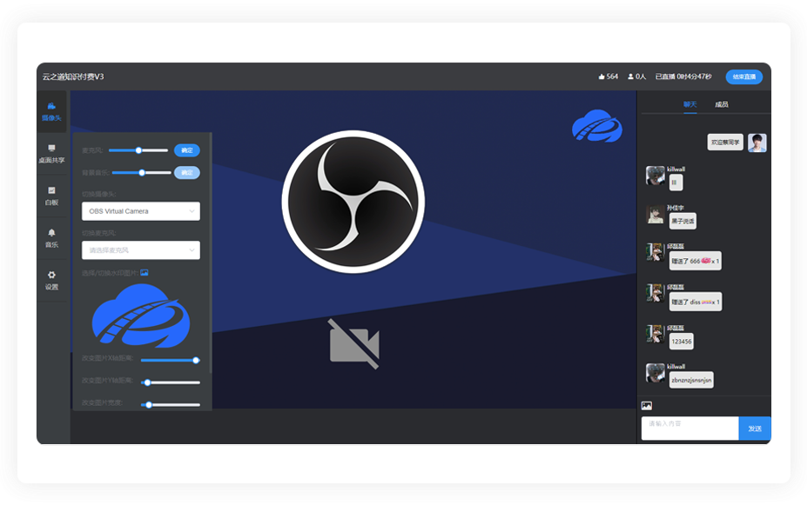Open the 设置 settings gear item

pos(51,280)
